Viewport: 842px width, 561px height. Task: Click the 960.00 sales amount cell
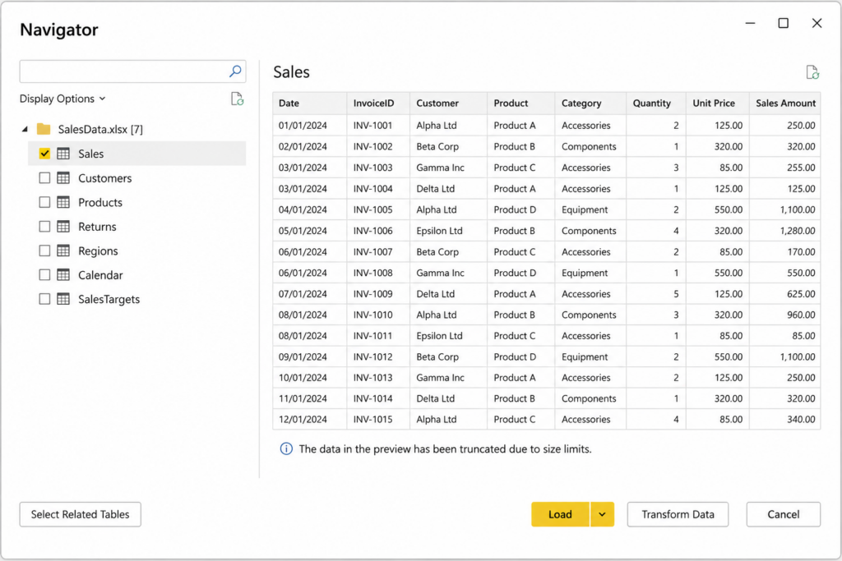click(x=784, y=315)
